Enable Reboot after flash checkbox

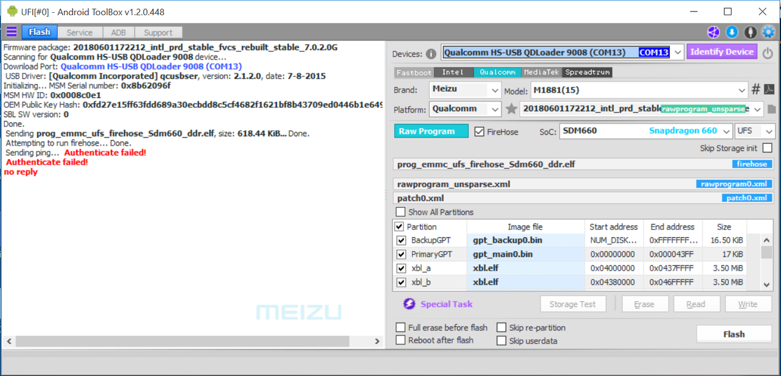coord(400,340)
